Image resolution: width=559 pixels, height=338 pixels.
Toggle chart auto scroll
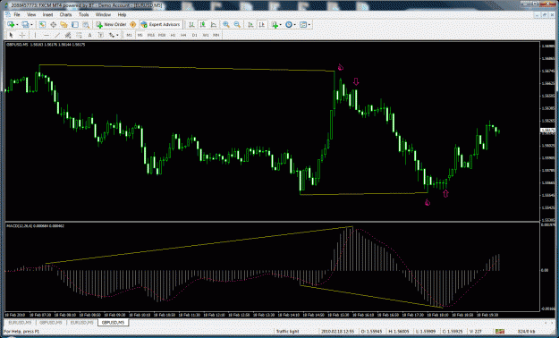click(x=250, y=25)
